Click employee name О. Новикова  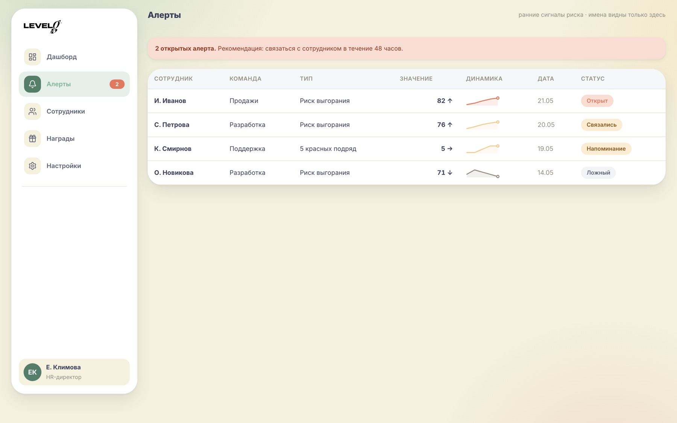click(174, 173)
